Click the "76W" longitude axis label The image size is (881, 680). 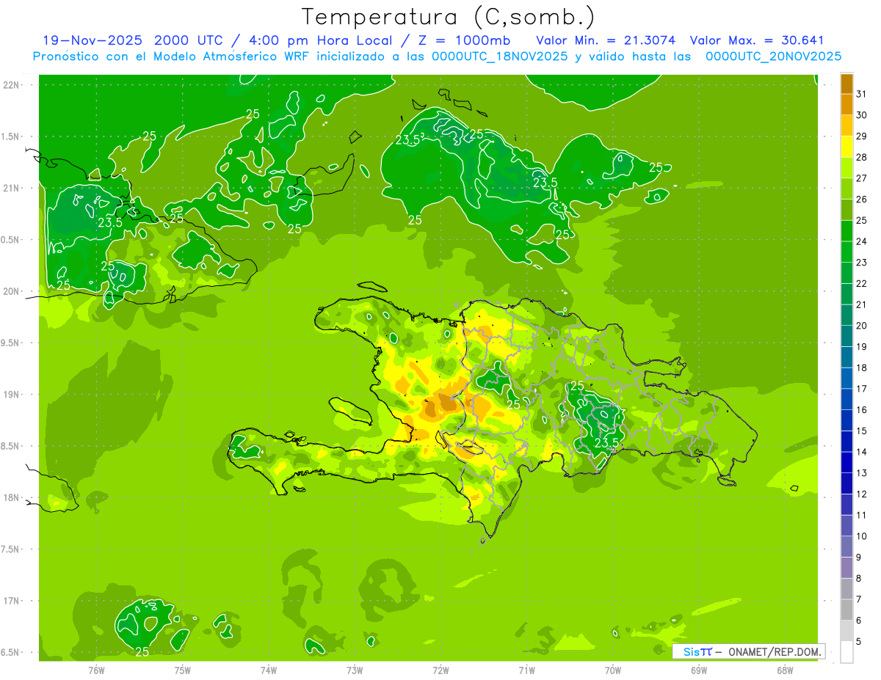coord(96,670)
